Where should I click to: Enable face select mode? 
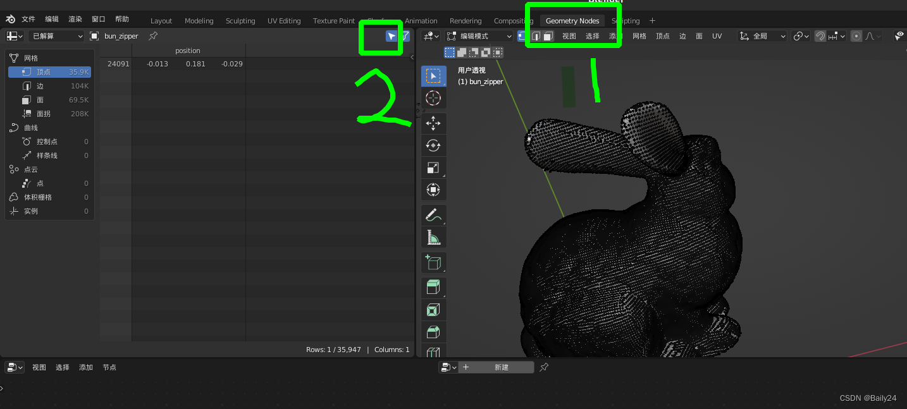coord(548,36)
